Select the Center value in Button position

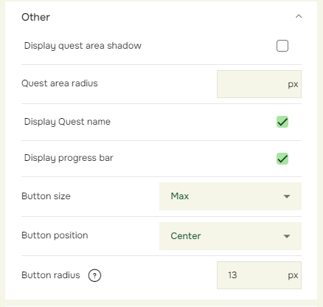point(186,236)
